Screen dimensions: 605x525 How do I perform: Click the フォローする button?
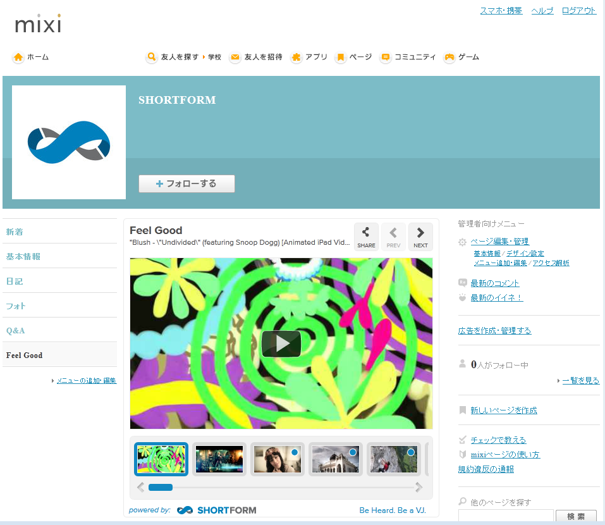pyautogui.click(x=186, y=183)
